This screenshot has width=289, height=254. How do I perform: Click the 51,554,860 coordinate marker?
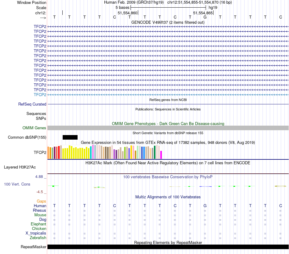coord(127,13)
